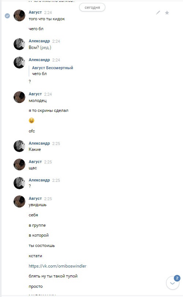Jump to latest messages via down-arrow button
The width and height of the screenshot is (183, 297).
(x=172, y=283)
